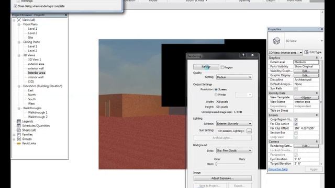Open 3D View 1 in browser
This screenshot has height=188, width=335.
35,60
